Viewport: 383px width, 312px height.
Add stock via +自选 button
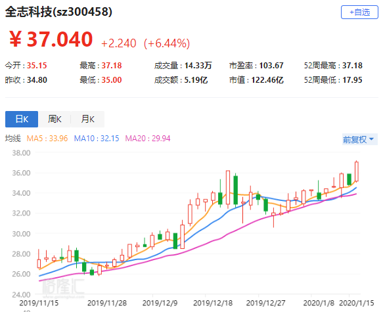tap(359, 12)
